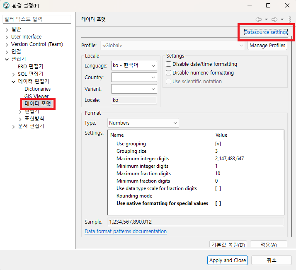Screen dimensions: 296x270
Task: Open the Datasource settings link
Action: click(266, 32)
